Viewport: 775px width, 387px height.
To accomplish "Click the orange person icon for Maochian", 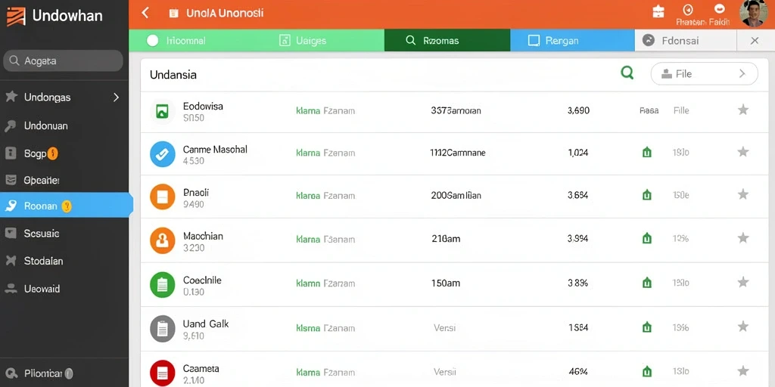I will (x=162, y=241).
